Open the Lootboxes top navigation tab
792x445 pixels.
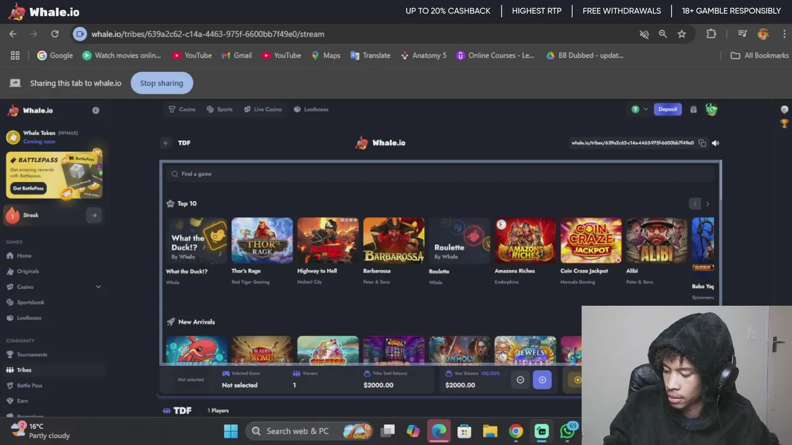tap(311, 109)
